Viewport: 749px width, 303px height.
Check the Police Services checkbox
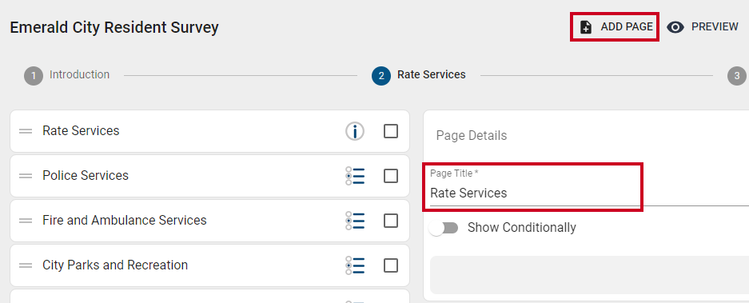coord(391,176)
